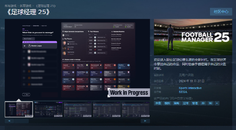
Task: Select the 体育 tag
Action: [158, 103]
